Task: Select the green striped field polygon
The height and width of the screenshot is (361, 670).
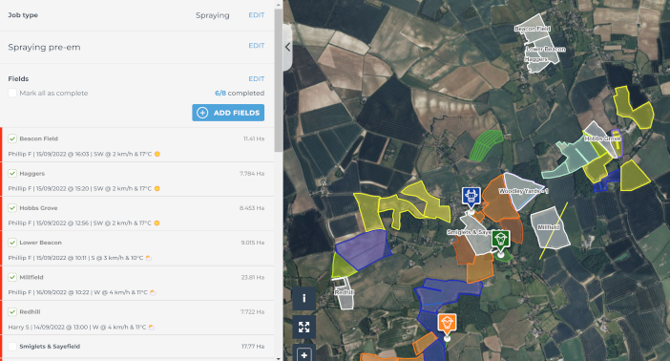Action: pos(486,145)
